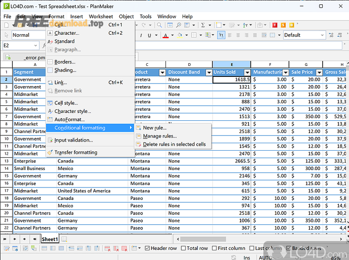Select Input validation... menu entry
The width and height of the screenshot is (349, 260).
tap(90, 140)
